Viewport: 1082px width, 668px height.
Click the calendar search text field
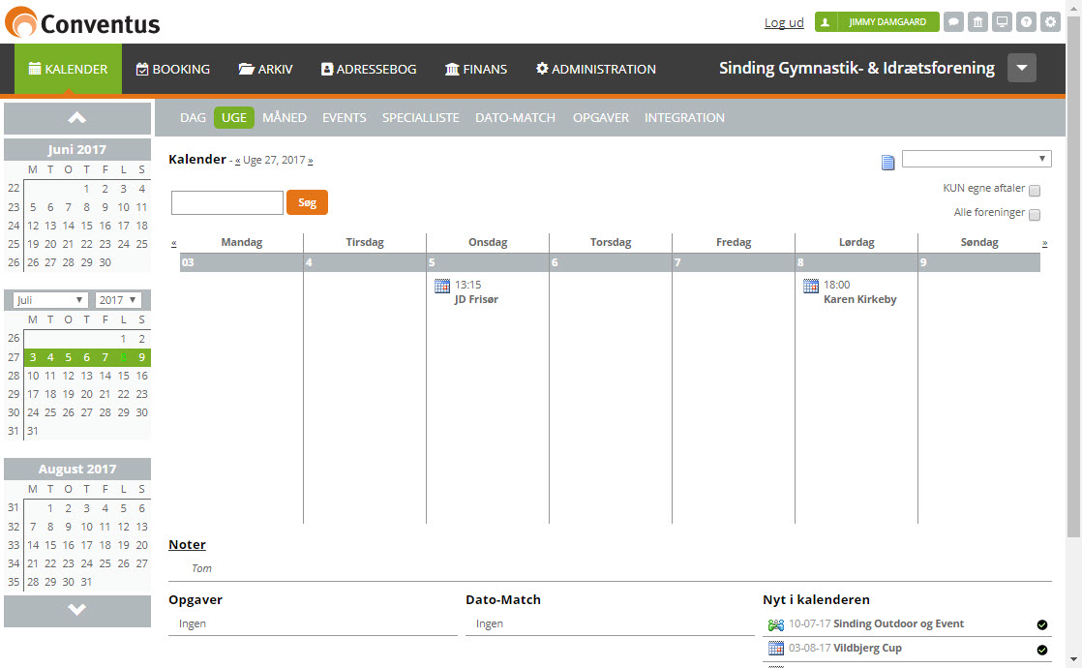[226, 202]
